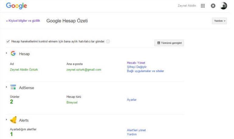Click the Google logo
The width and height of the screenshot is (234, 139).
[16, 6]
